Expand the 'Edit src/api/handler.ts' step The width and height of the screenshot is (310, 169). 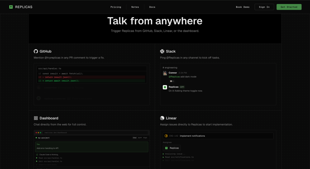pyautogui.click(x=49, y=162)
